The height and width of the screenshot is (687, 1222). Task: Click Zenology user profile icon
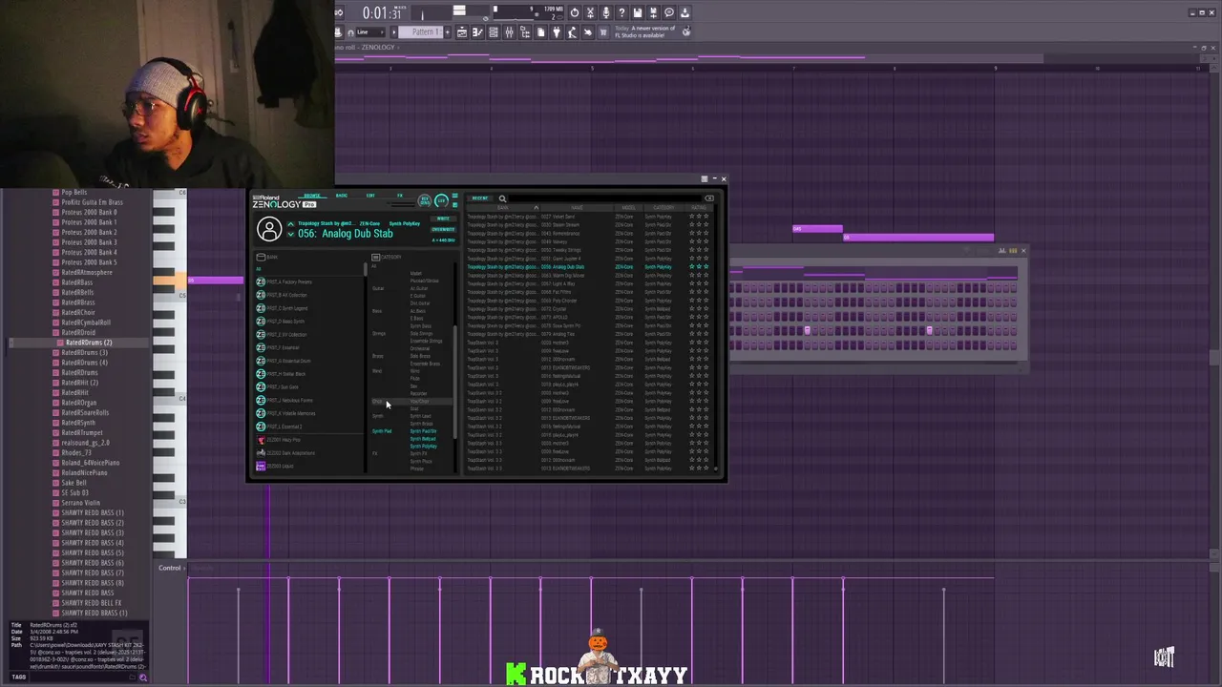pyautogui.click(x=269, y=229)
